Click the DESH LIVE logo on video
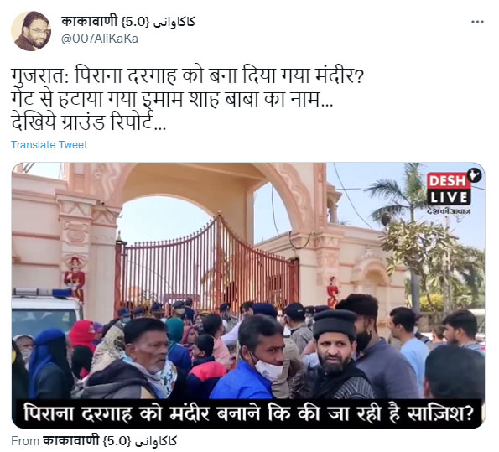This screenshot has height=452, width=499. [x=451, y=189]
